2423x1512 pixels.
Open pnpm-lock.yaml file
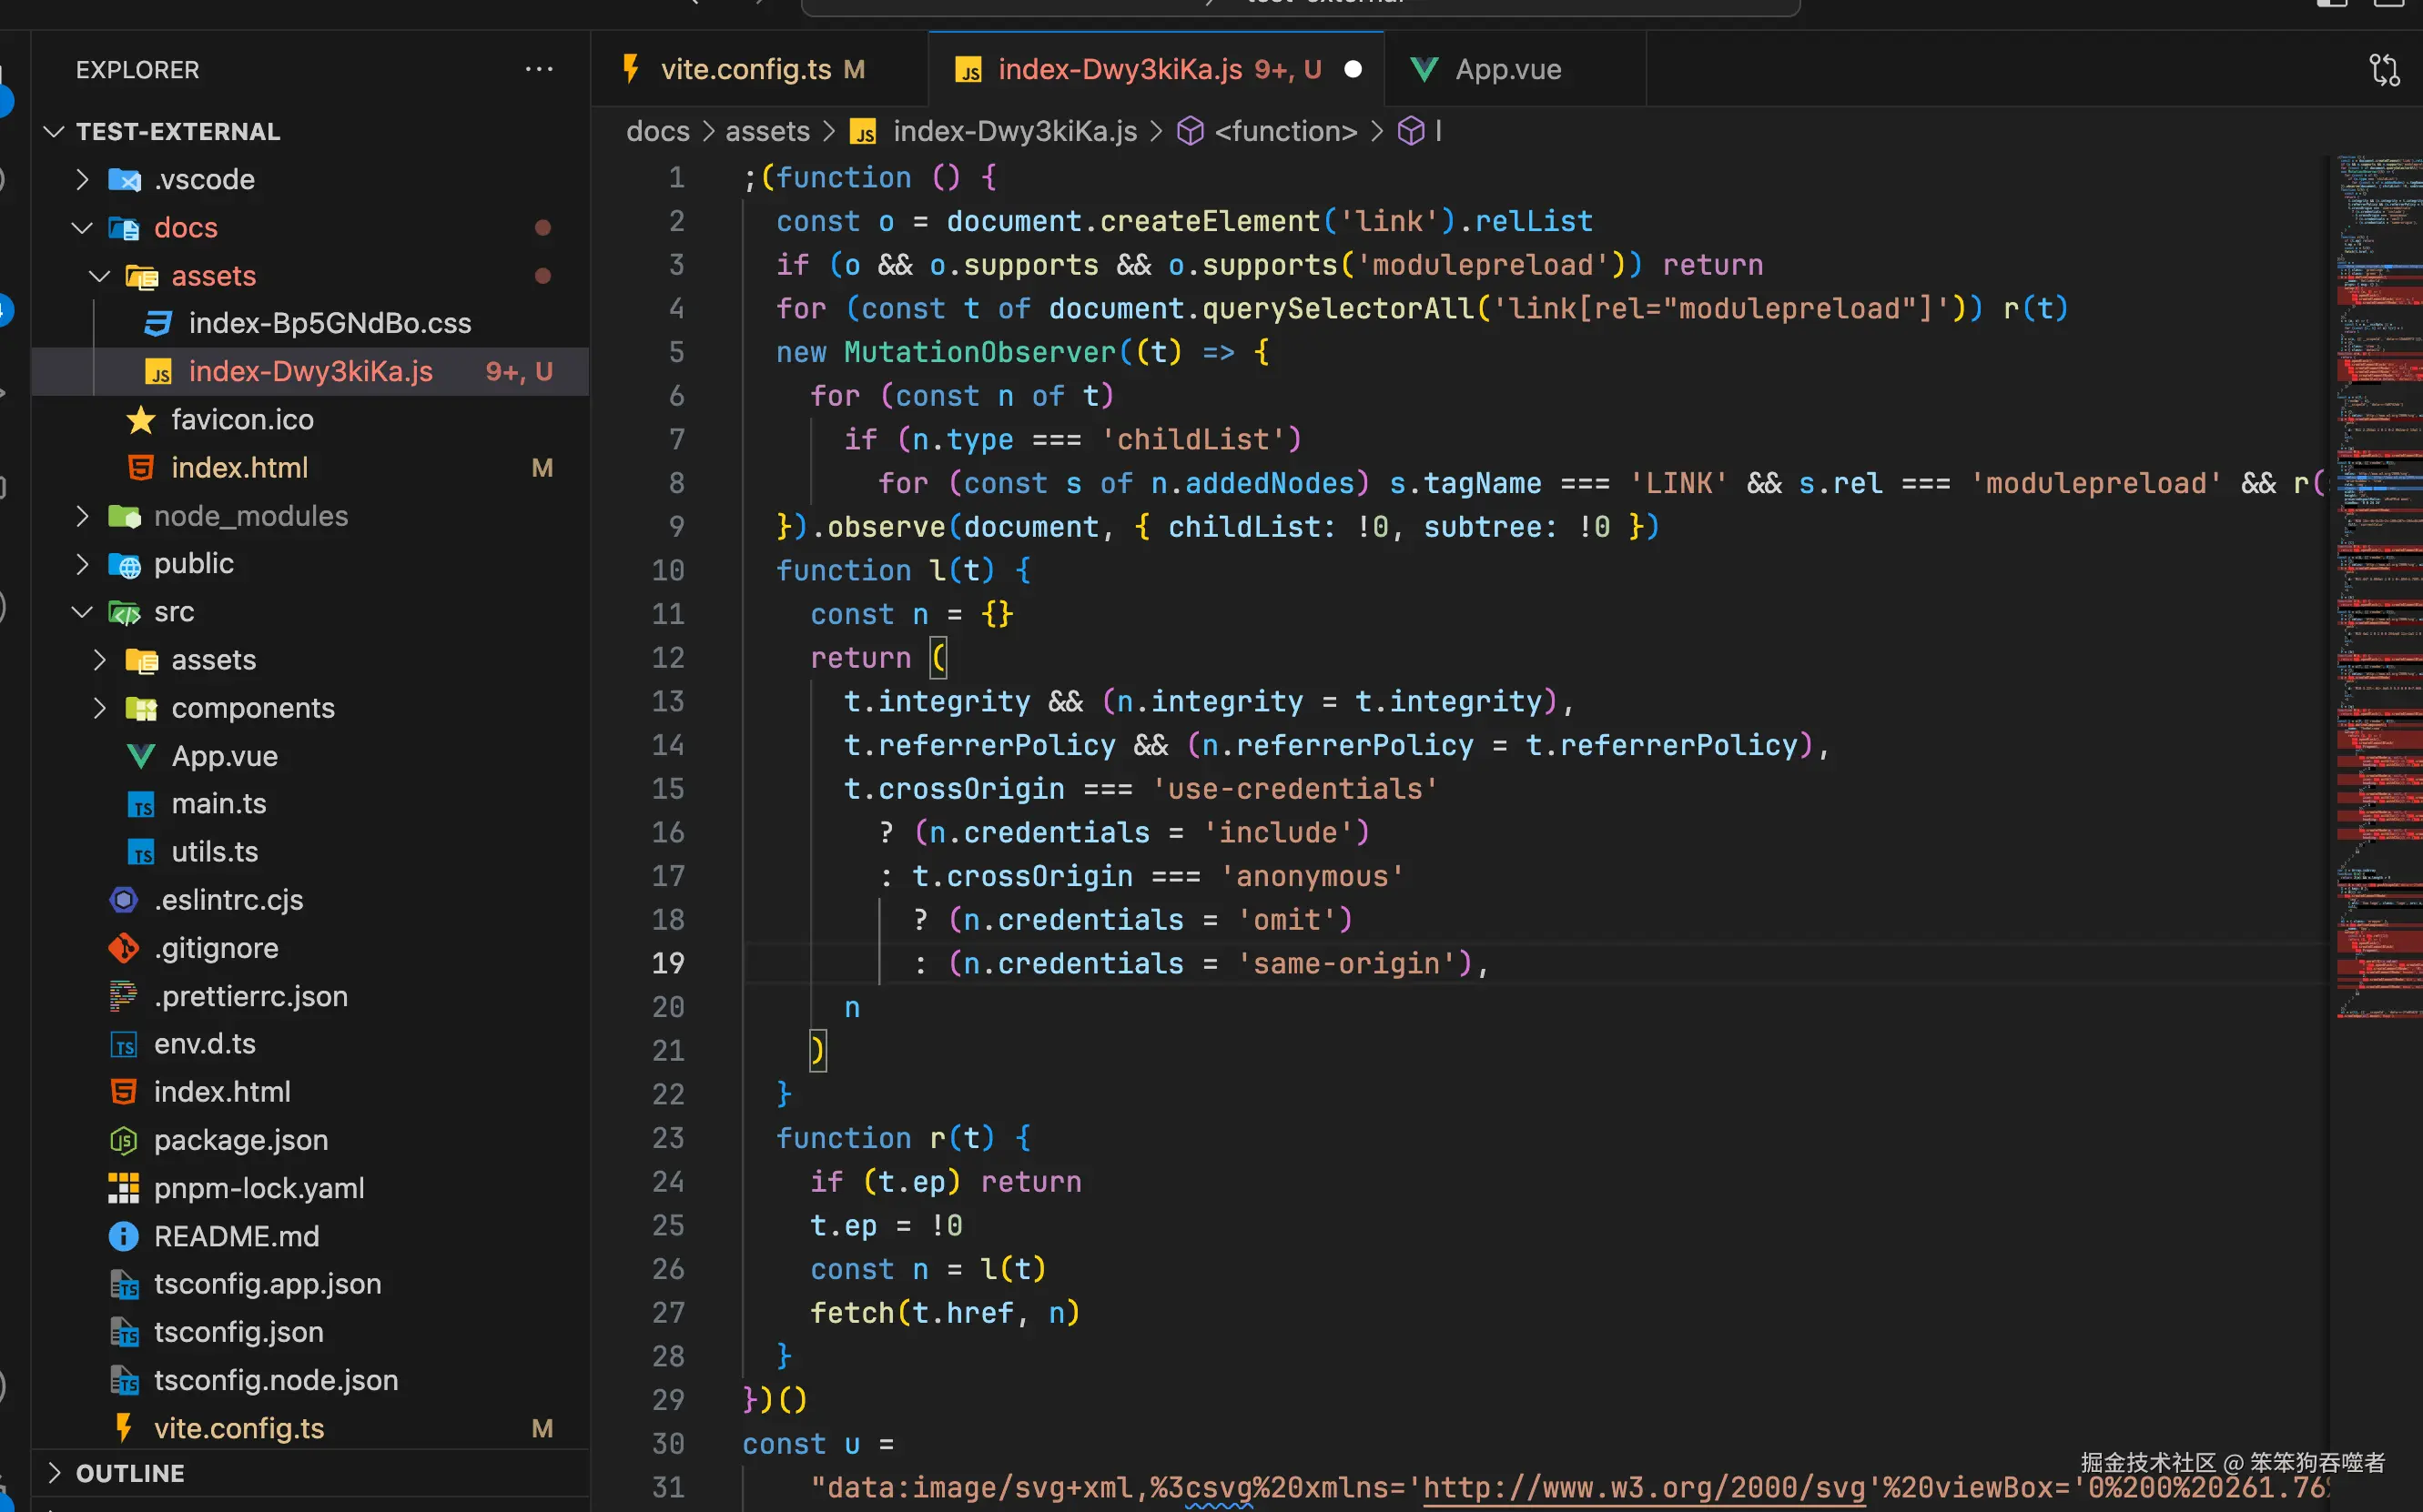[x=259, y=1188]
